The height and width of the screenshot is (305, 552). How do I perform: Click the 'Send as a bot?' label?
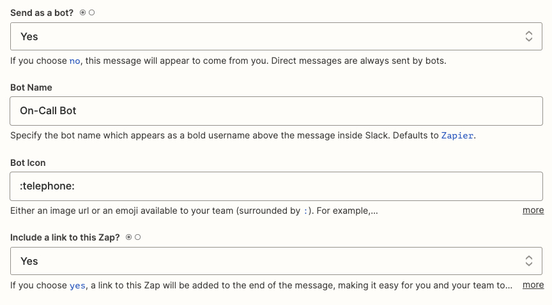point(42,13)
